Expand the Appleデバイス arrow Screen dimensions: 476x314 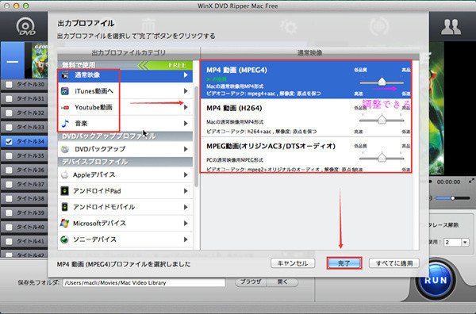tap(186, 174)
